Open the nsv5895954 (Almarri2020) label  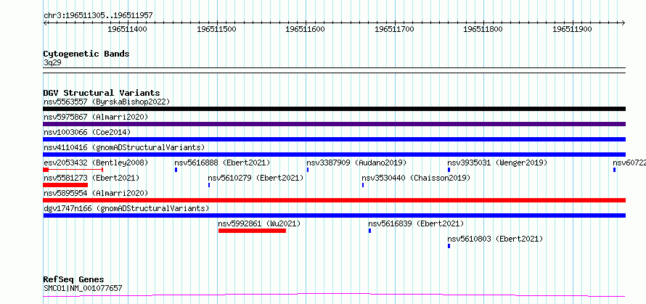point(96,193)
